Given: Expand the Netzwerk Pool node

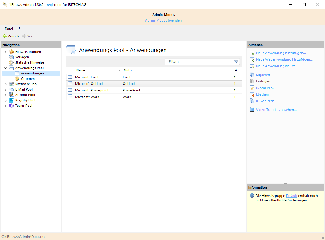Looking at the screenshot, I should pyautogui.click(x=6, y=84).
